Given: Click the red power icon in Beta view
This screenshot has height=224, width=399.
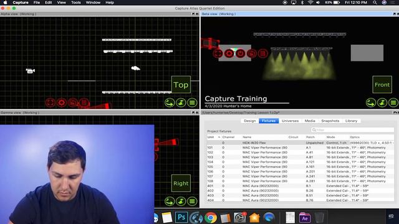Looking at the screenshot, I should tap(240, 54).
